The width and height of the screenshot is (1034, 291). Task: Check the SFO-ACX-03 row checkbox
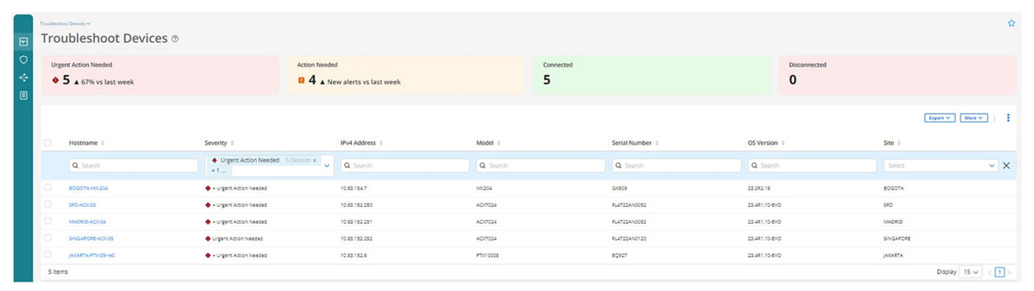coord(48,205)
